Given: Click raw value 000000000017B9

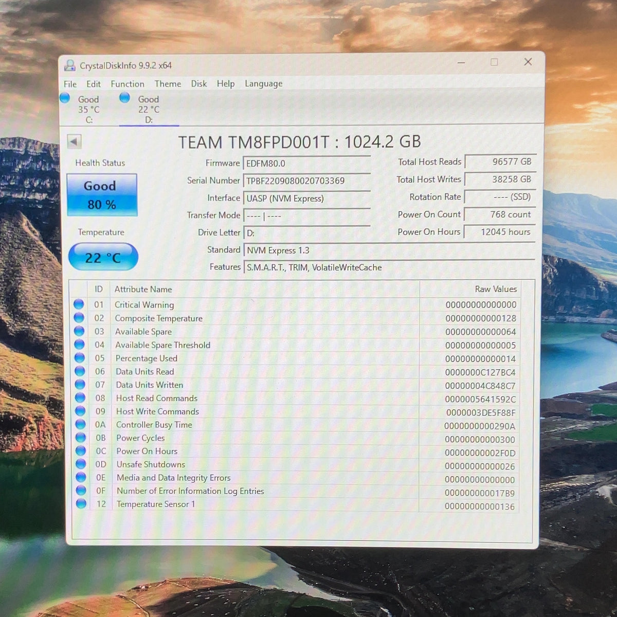Looking at the screenshot, I should point(480,493).
